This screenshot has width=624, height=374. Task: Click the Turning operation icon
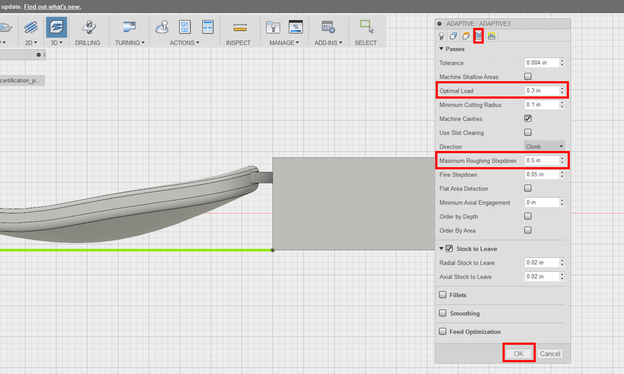click(x=130, y=27)
